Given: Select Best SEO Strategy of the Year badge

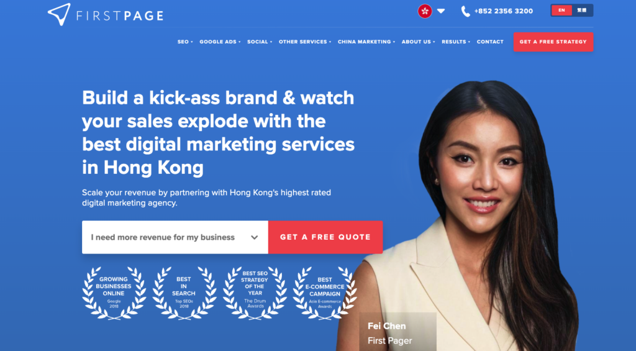Looking at the screenshot, I should click(x=255, y=293).
